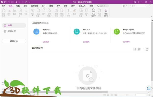The width and height of the screenshot is (153, 97).
Task: Expand the From Scanner dropdown arrow
Action: tap(95, 16)
